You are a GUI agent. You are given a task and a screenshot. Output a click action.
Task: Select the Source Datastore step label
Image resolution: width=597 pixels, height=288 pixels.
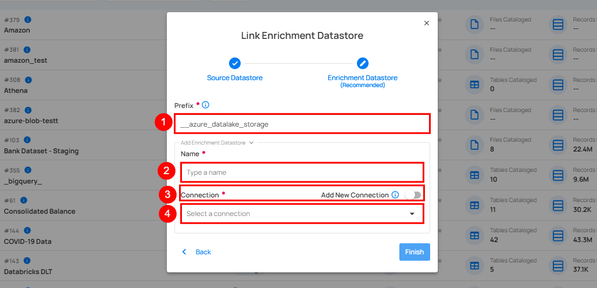235,78
